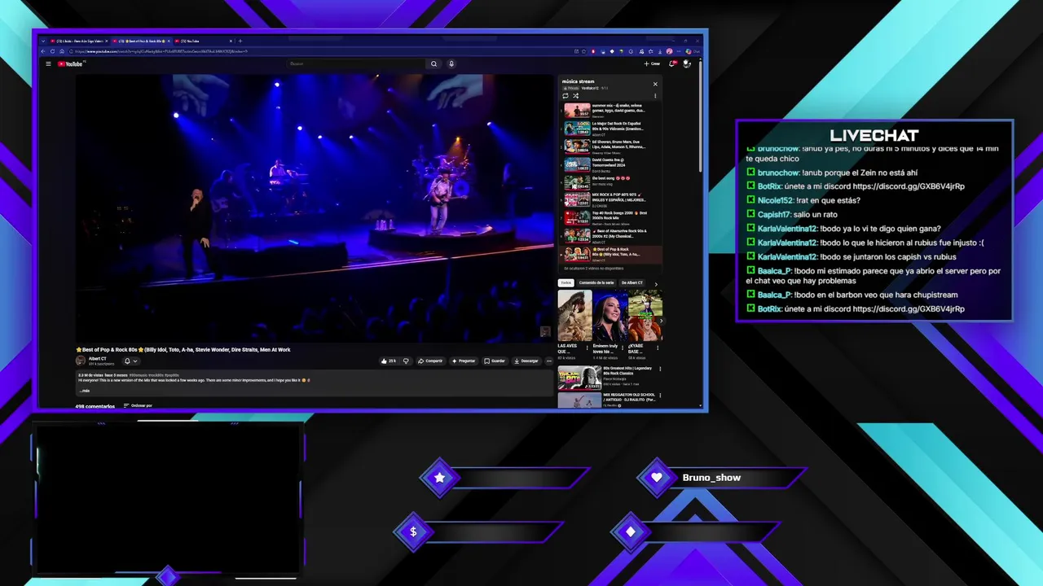Open the account avatar menu

[x=687, y=63]
